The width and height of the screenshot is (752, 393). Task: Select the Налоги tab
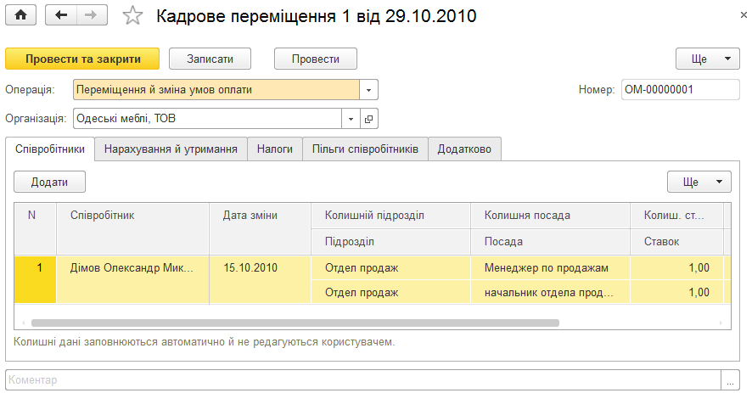tap(275, 149)
